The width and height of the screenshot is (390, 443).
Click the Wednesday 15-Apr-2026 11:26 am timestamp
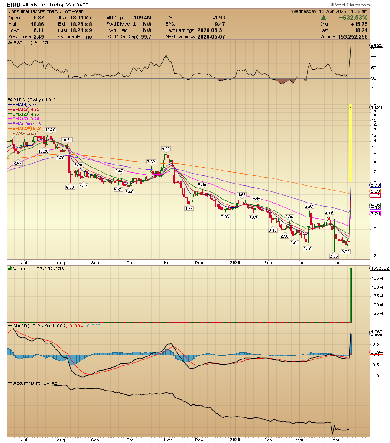pos(329,11)
